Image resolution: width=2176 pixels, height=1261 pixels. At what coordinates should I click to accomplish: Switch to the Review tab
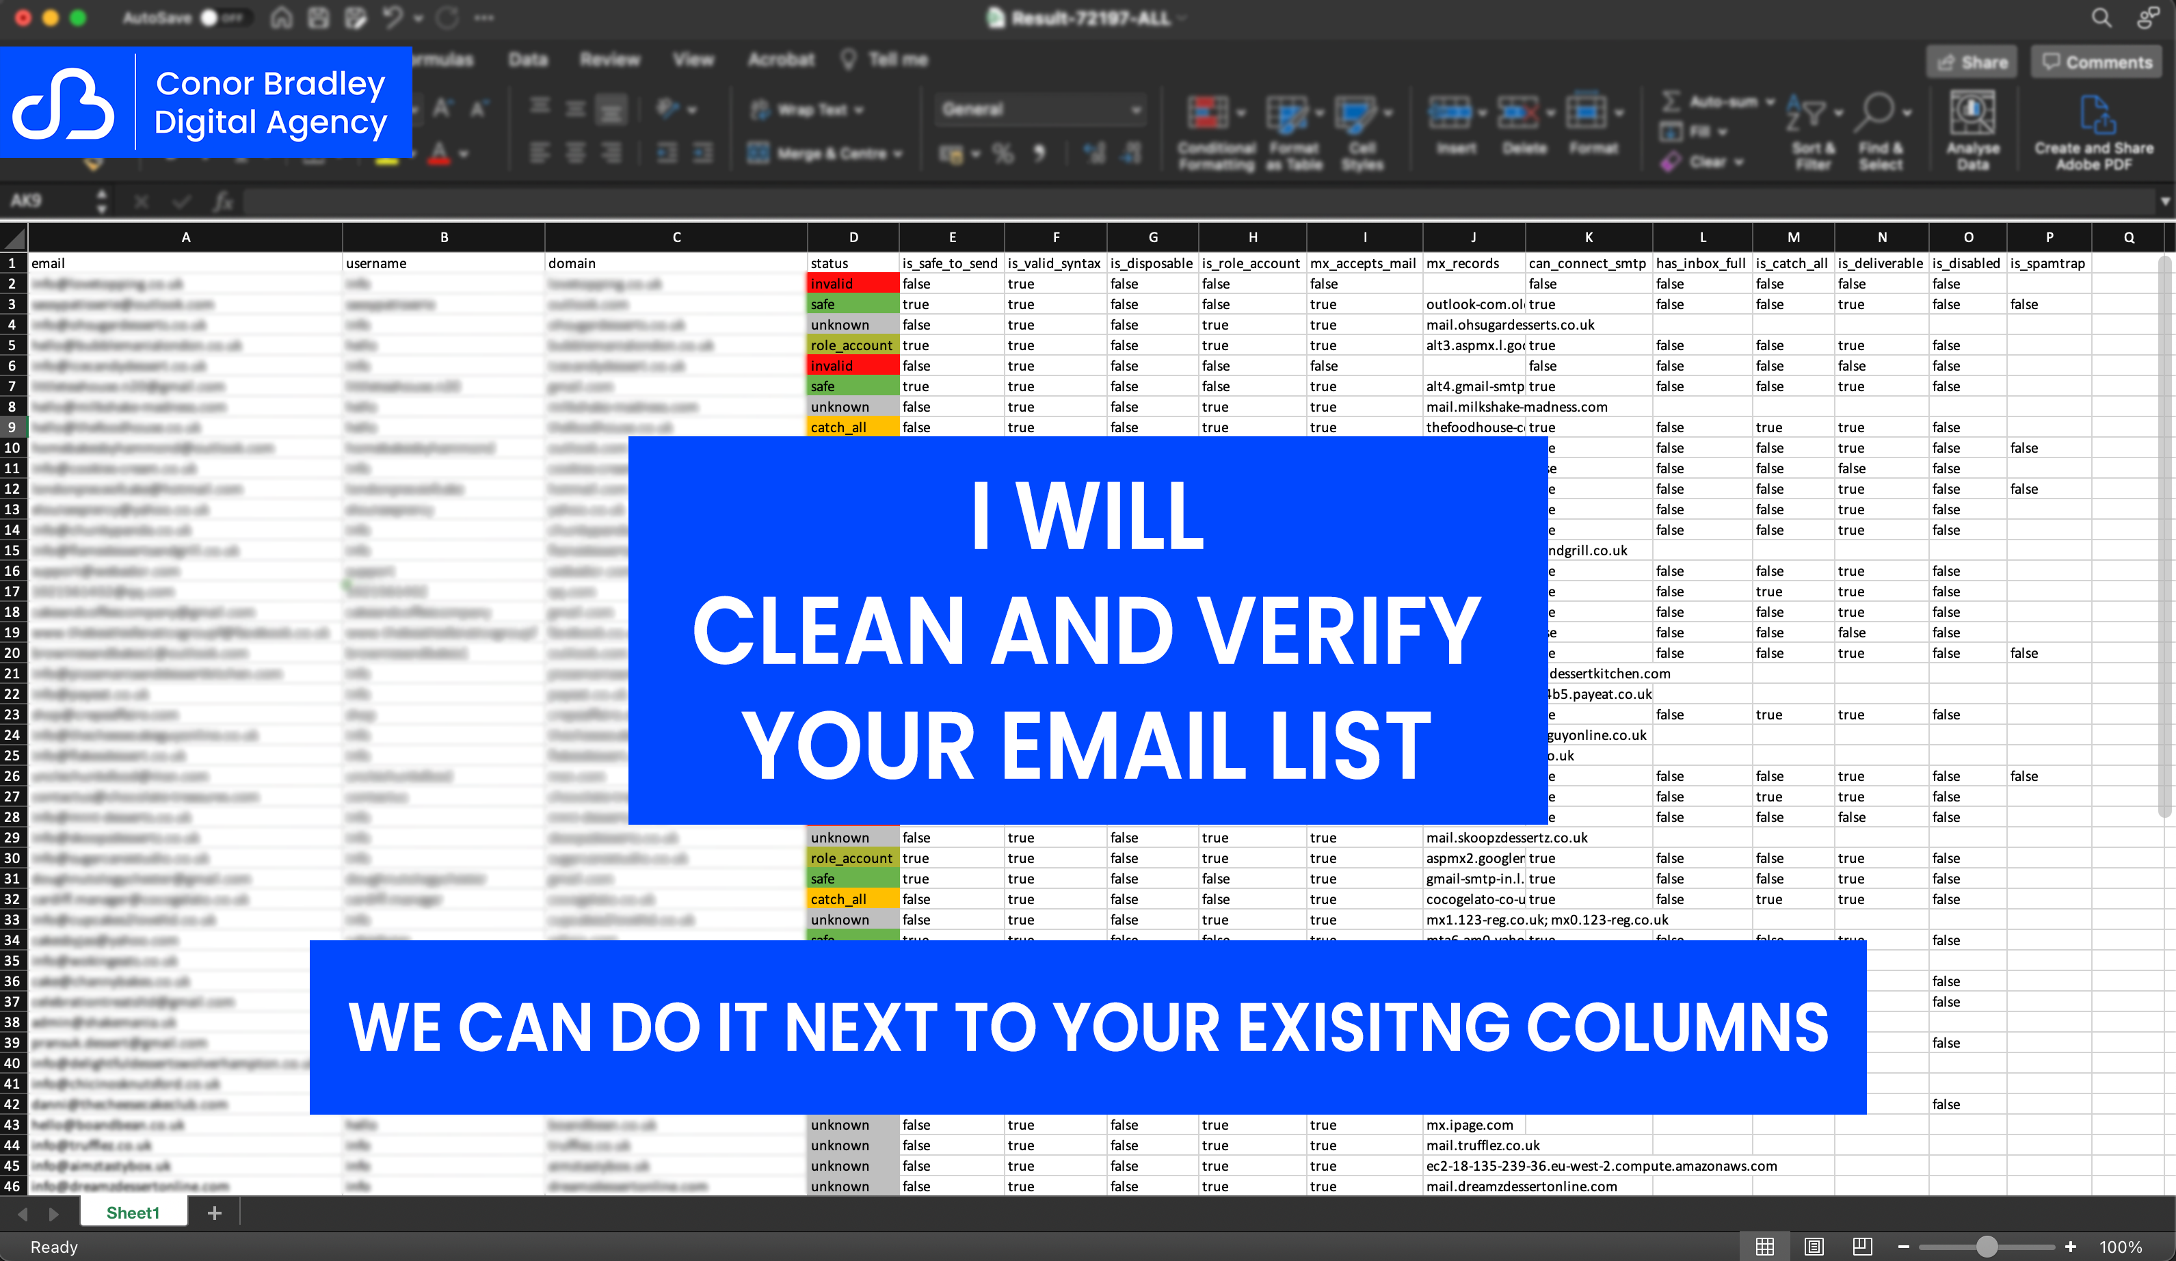[x=609, y=59]
